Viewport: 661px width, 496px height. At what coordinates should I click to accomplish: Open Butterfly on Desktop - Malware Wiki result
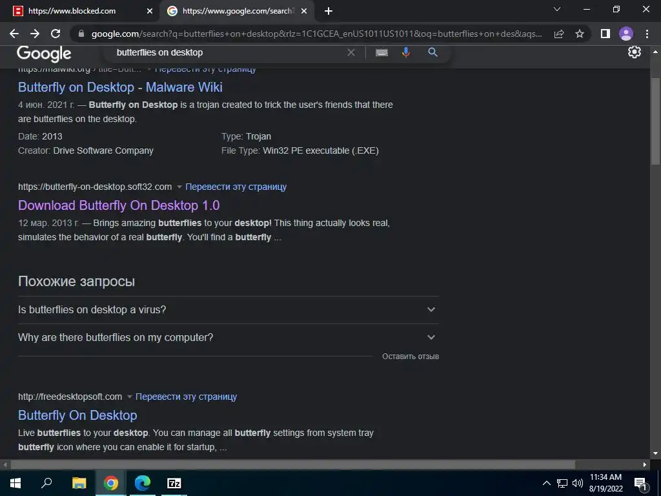pyautogui.click(x=120, y=87)
